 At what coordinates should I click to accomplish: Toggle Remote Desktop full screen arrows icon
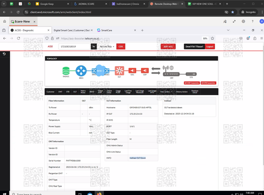tap(234, 22)
